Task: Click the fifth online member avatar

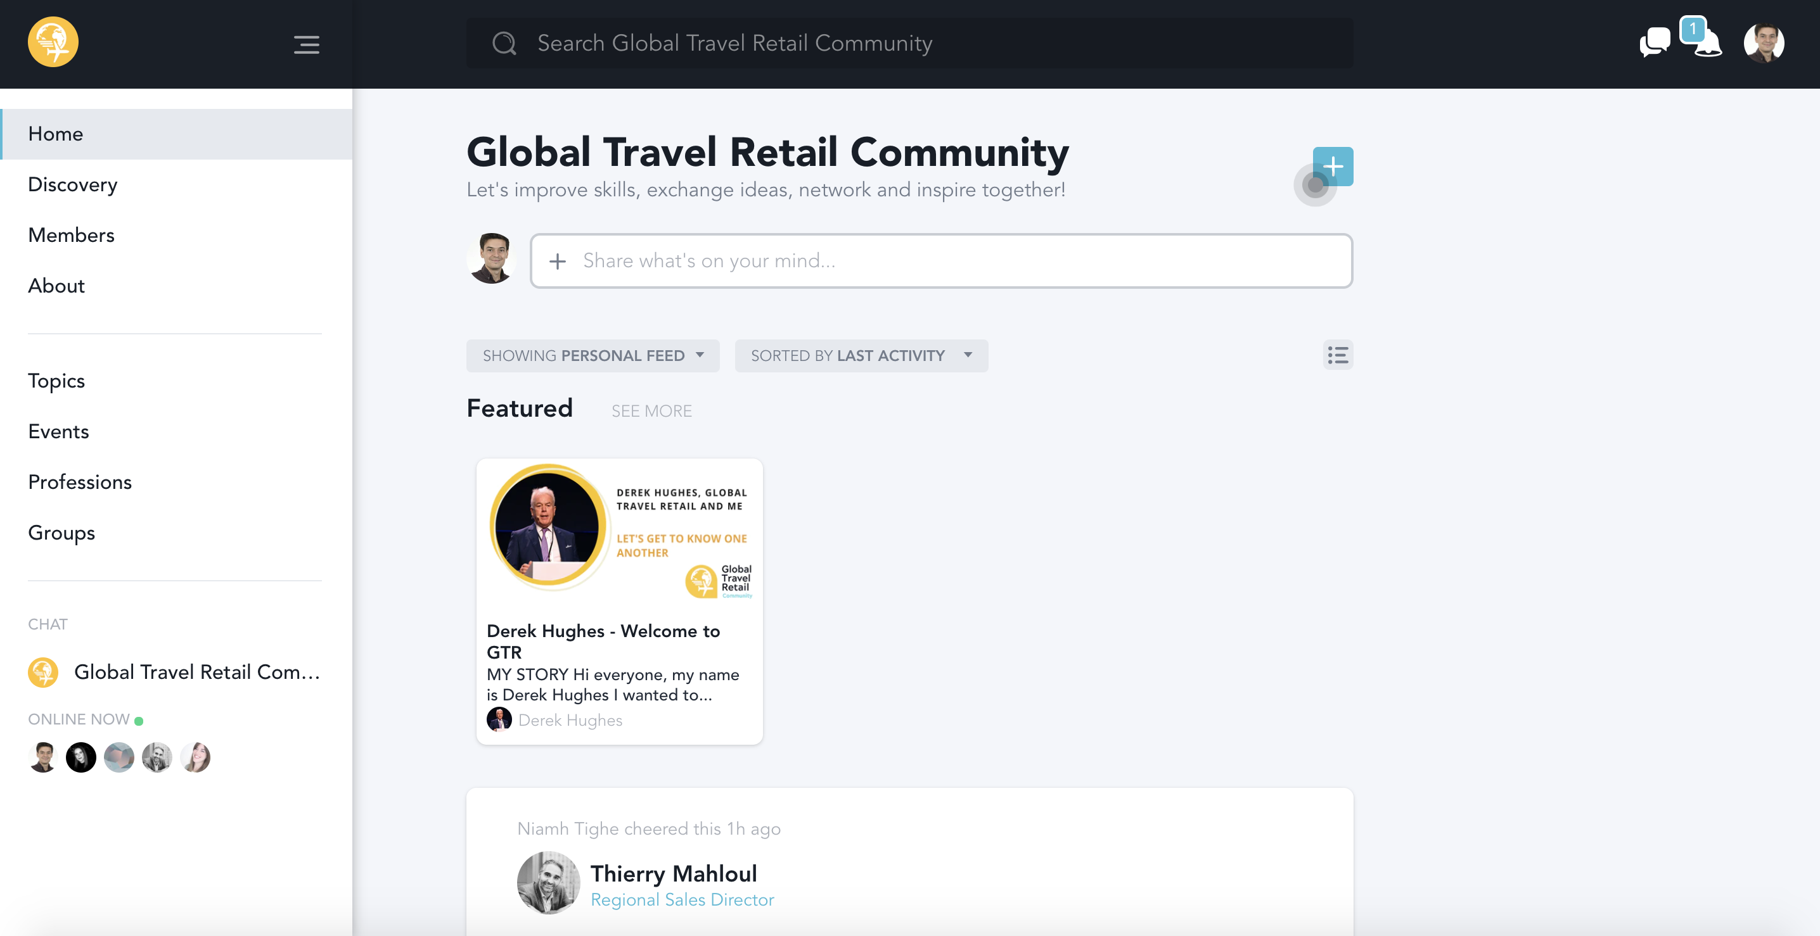Action: click(195, 757)
